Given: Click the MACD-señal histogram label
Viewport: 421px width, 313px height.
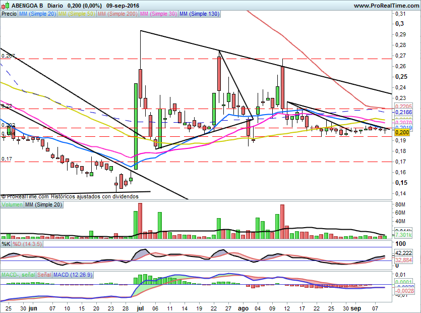Looking at the screenshot, I should point(18,275).
